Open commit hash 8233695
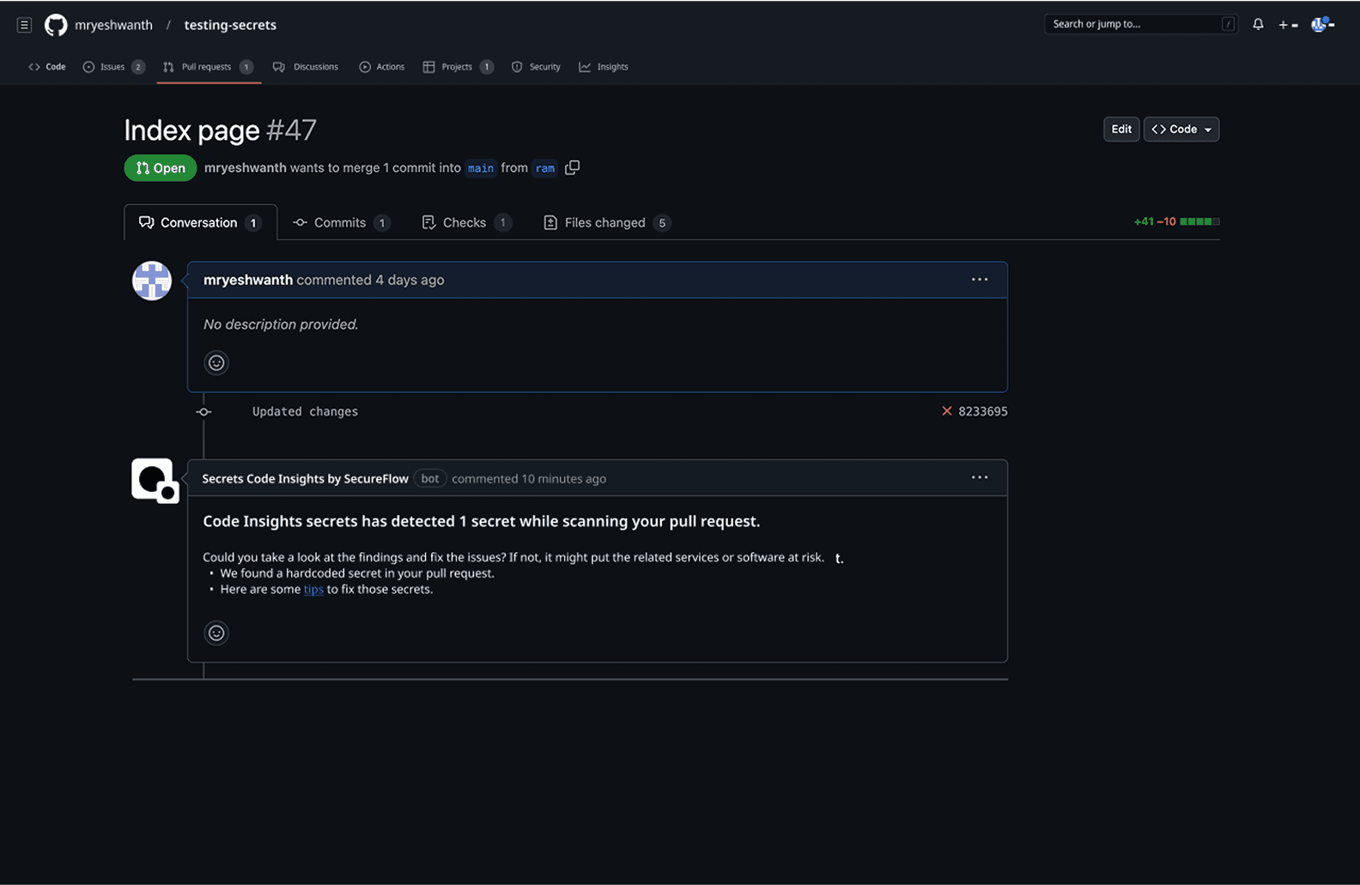 tap(983, 411)
